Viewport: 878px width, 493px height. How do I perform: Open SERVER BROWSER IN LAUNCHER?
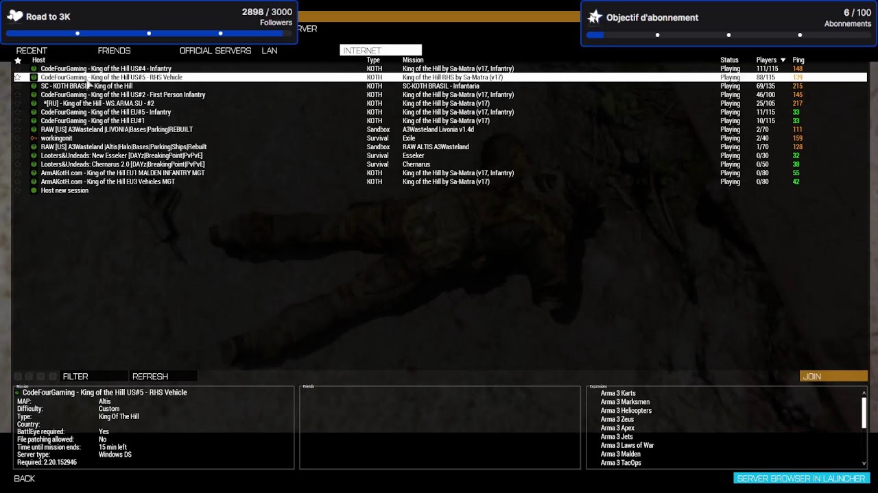point(801,479)
